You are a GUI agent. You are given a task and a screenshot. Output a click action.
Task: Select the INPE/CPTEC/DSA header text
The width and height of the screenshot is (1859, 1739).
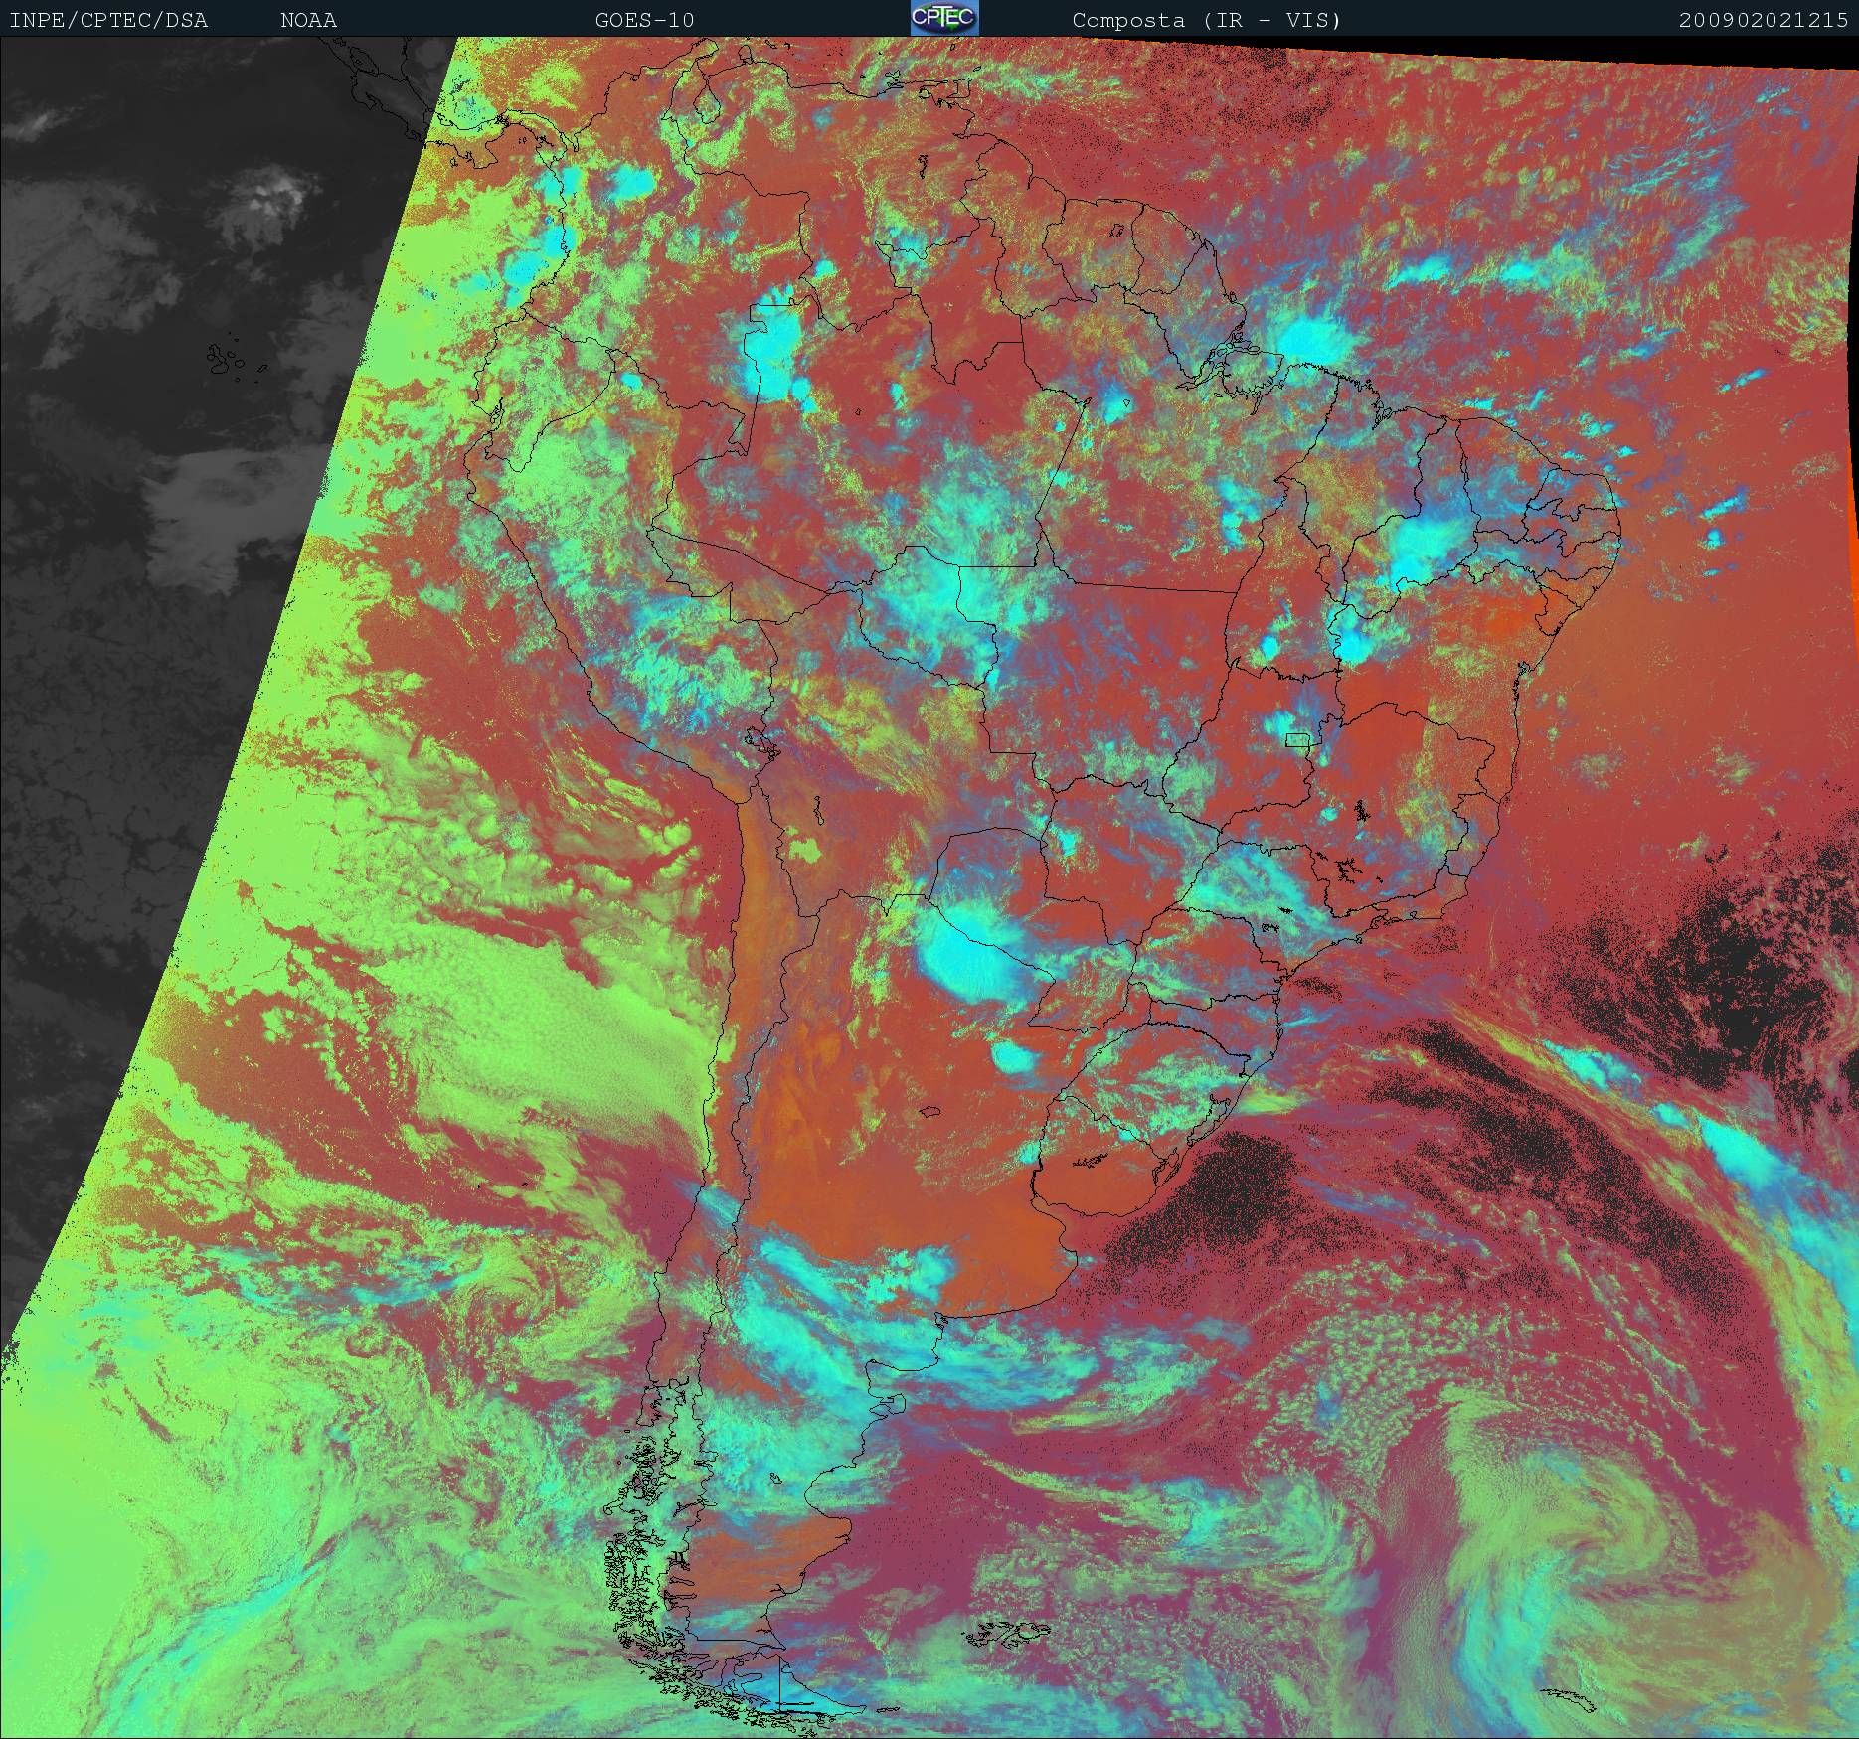pos(108,20)
